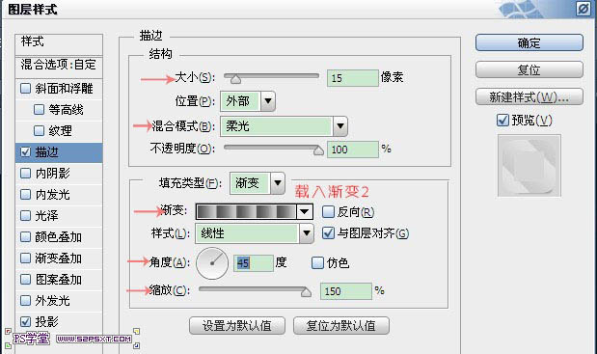Click the 混合模式 field showing 柔光
The width and height of the screenshot is (597, 354).
(x=277, y=126)
